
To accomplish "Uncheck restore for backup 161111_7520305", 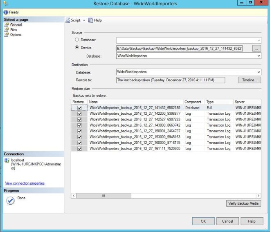I will pos(79,149).
